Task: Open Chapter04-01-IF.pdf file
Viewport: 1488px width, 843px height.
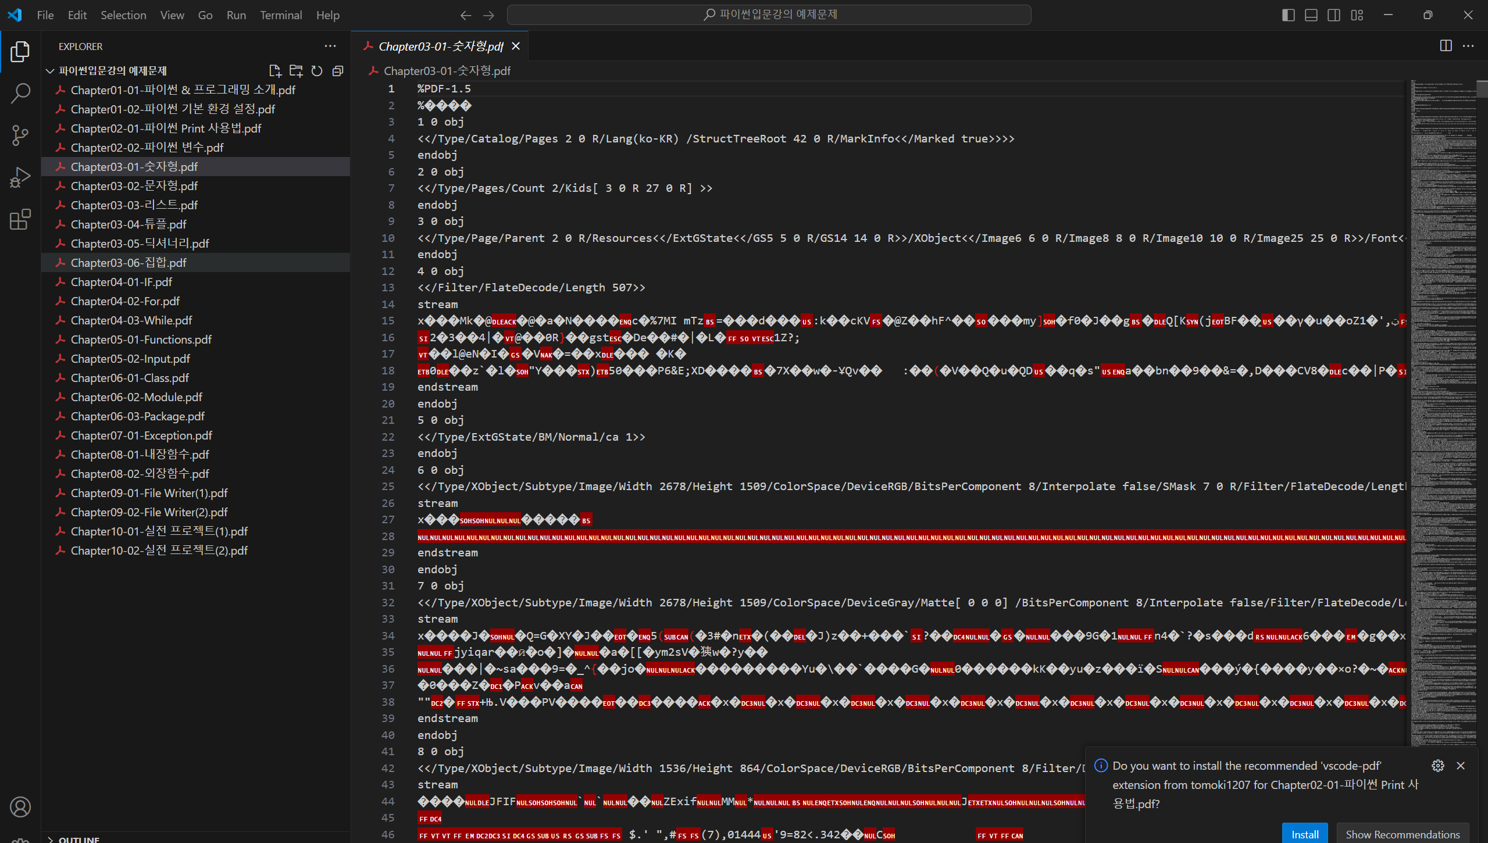Action: (196, 282)
